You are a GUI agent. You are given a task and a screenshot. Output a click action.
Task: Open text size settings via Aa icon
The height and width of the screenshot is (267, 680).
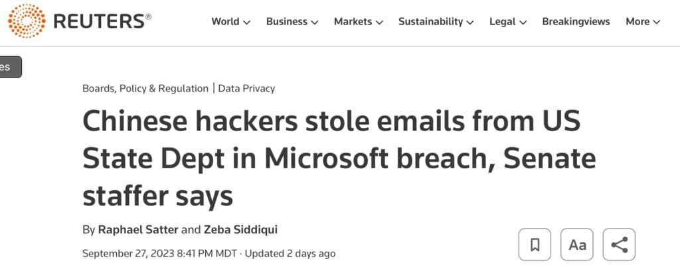(x=577, y=244)
